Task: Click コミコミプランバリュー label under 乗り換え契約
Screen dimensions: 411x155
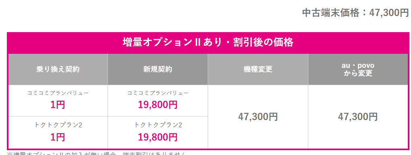Action: pyautogui.click(x=58, y=93)
